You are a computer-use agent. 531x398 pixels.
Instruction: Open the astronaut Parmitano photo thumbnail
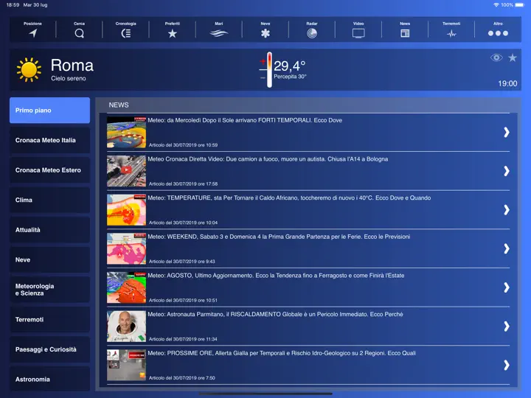pyautogui.click(x=126, y=327)
